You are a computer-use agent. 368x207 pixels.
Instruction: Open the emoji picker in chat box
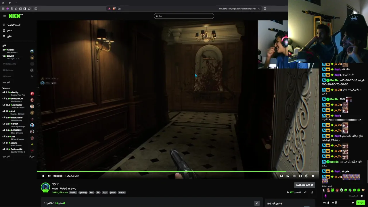click(362, 196)
